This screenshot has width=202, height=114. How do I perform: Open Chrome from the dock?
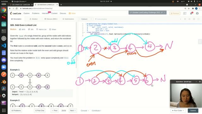click(x=4, y=10)
